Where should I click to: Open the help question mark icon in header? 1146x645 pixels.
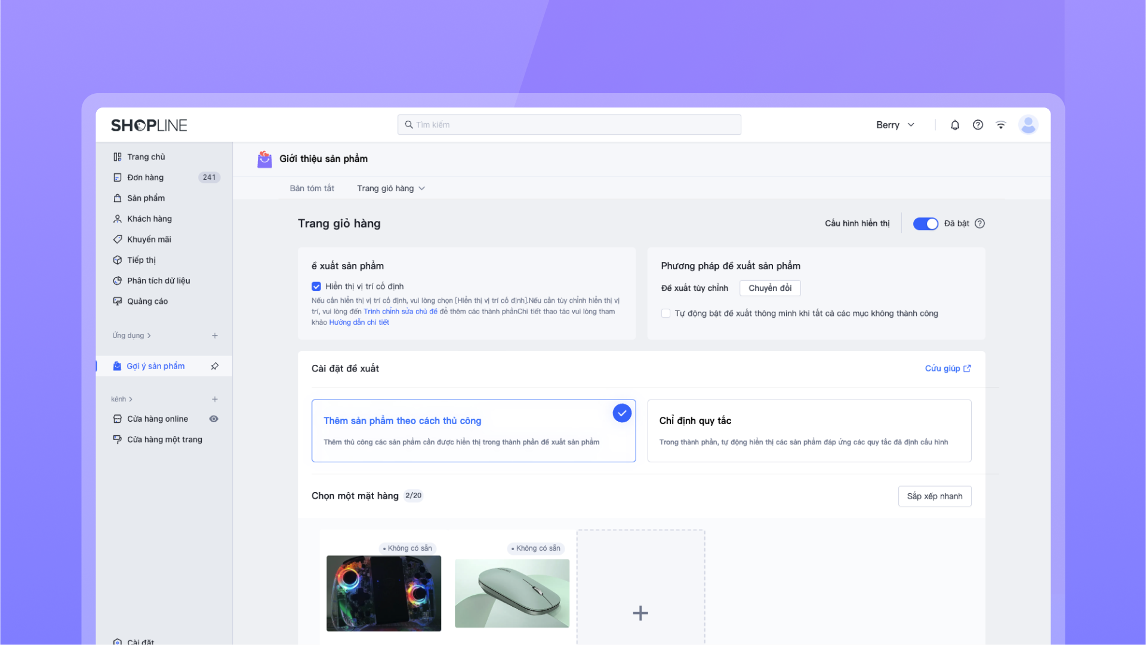tap(978, 125)
